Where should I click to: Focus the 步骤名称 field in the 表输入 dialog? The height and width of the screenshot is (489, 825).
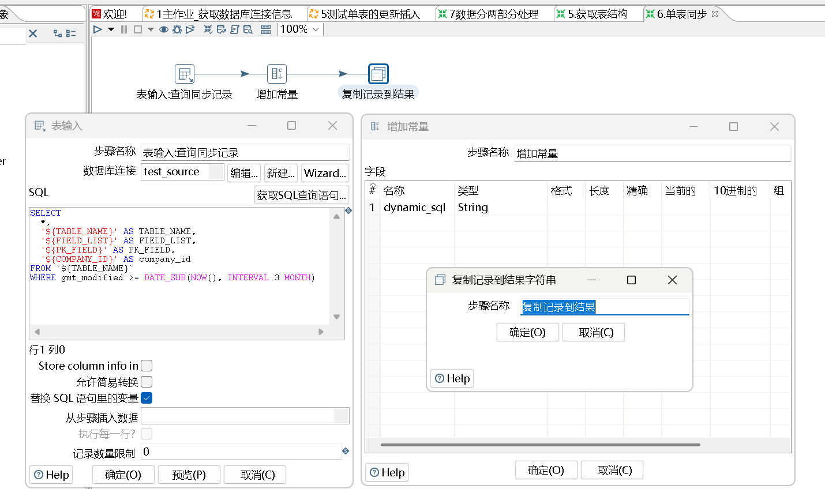tap(245, 152)
